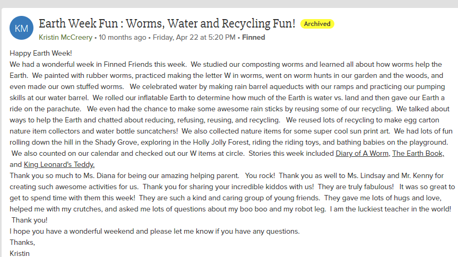Click the KM avatar circle
This screenshot has height=257, width=458.
(x=22, y=28)
